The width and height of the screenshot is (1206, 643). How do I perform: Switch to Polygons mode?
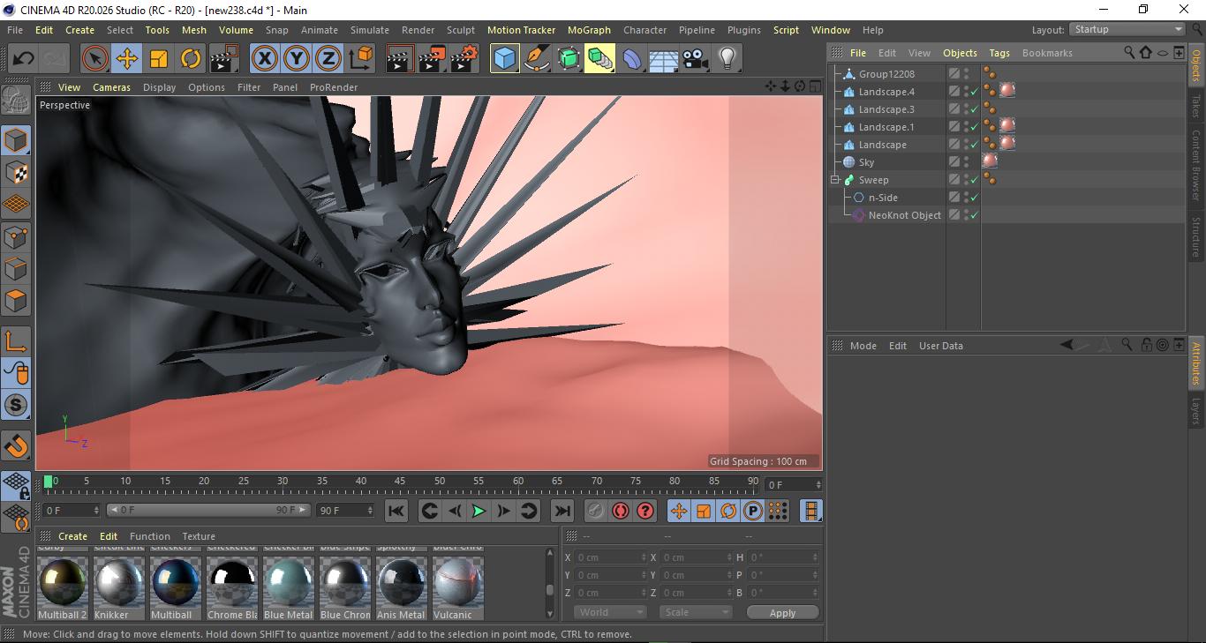(x=16, y=301)
